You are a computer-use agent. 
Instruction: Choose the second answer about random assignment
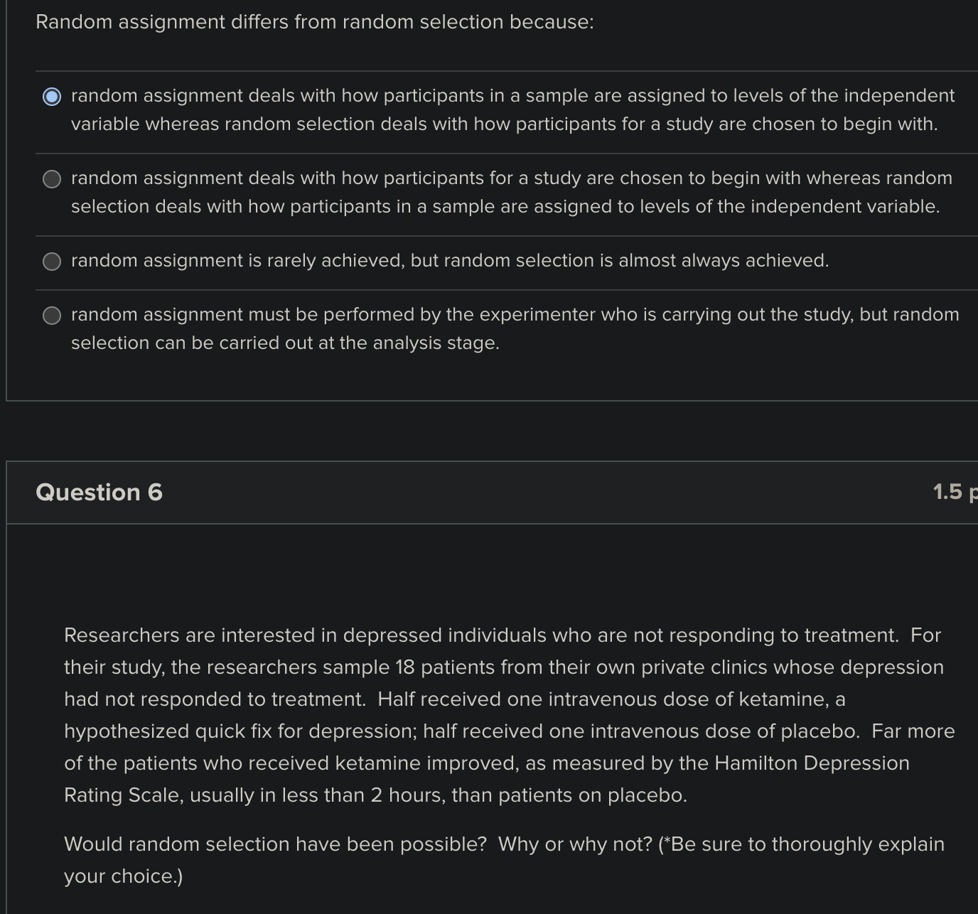click(x=51, y=179)
